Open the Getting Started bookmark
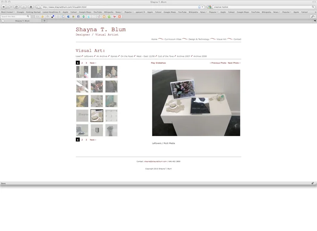This screenshot has width=317, height=231. click(33, 12)
